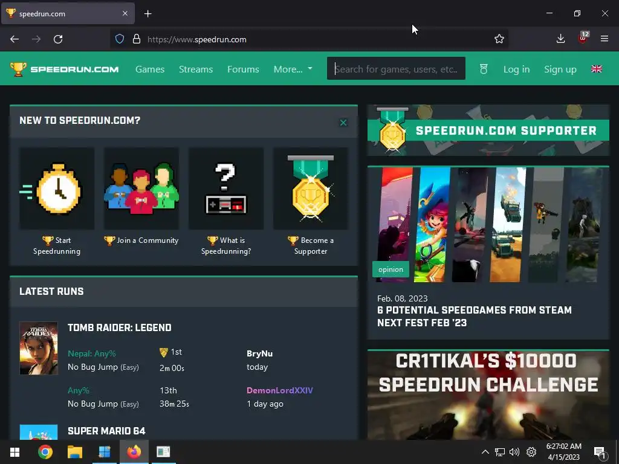This screenshot has width=619, height=464.
Task: Open the Start Speedrunning link
Action: (x=57, y=245)
